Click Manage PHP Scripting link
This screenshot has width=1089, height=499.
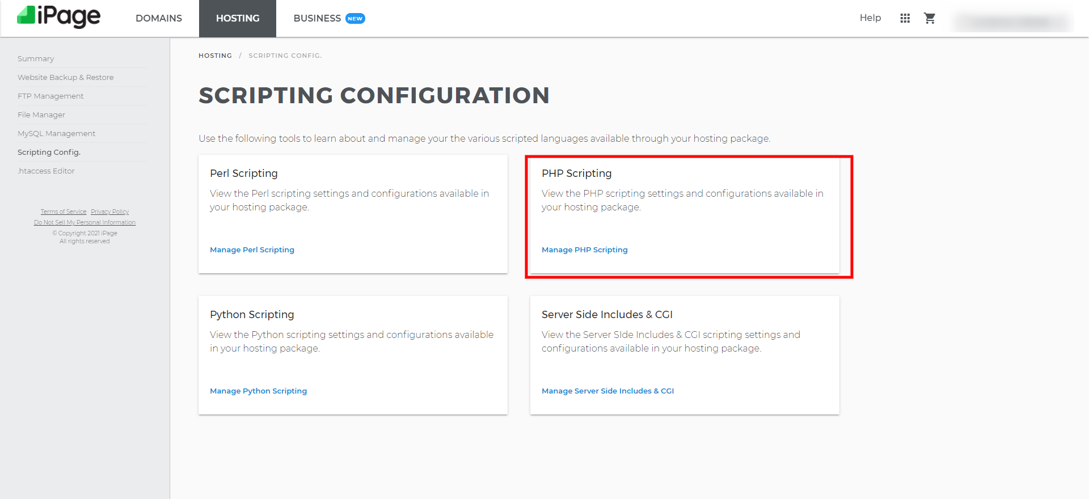[x=584, y=250]
